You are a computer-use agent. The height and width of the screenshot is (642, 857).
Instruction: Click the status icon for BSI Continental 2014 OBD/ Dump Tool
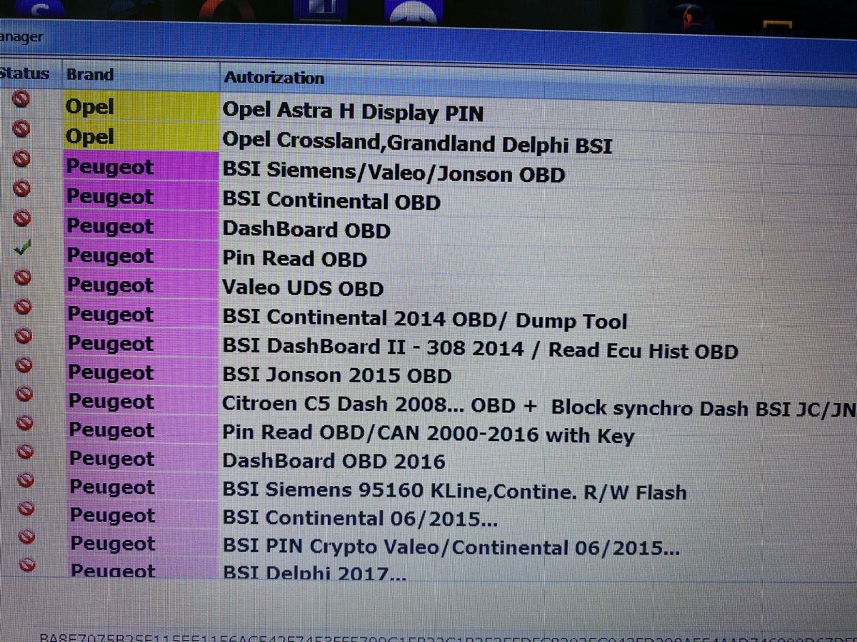(x=23, y=307)
